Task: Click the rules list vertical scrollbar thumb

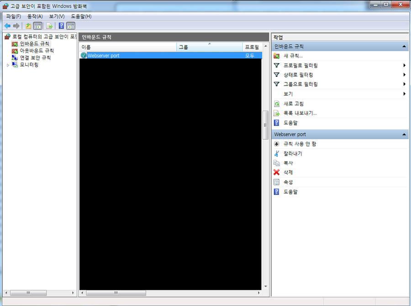Action: 265,125
